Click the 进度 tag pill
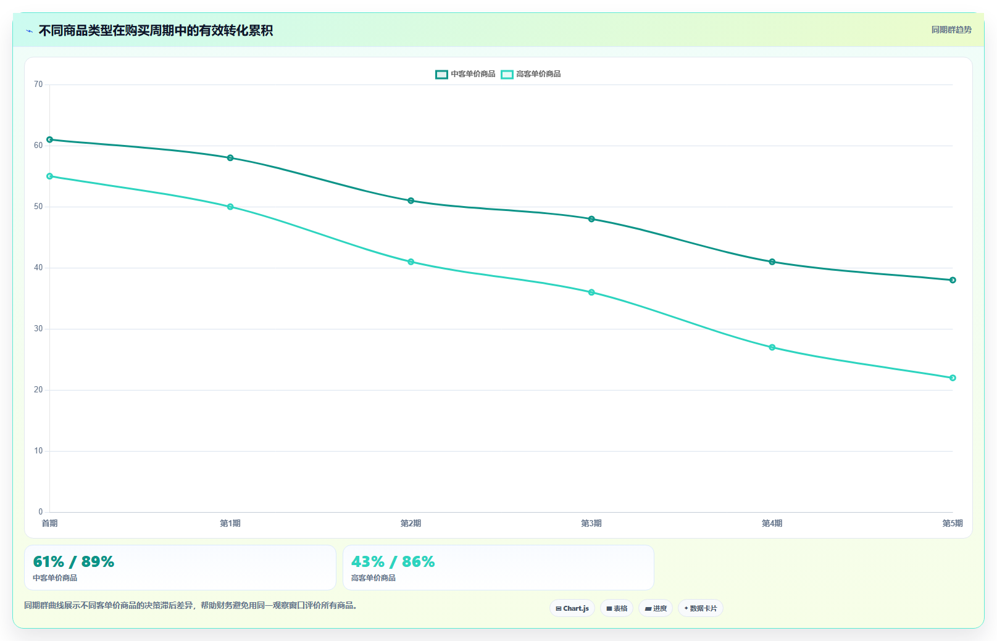The image size is (997, 641). pos(656,608)
